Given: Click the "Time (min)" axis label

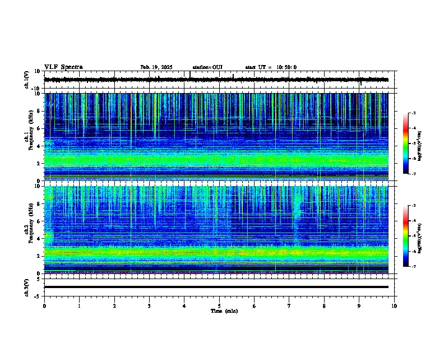Looking at the screenshot, I should [x=224, y=311].
